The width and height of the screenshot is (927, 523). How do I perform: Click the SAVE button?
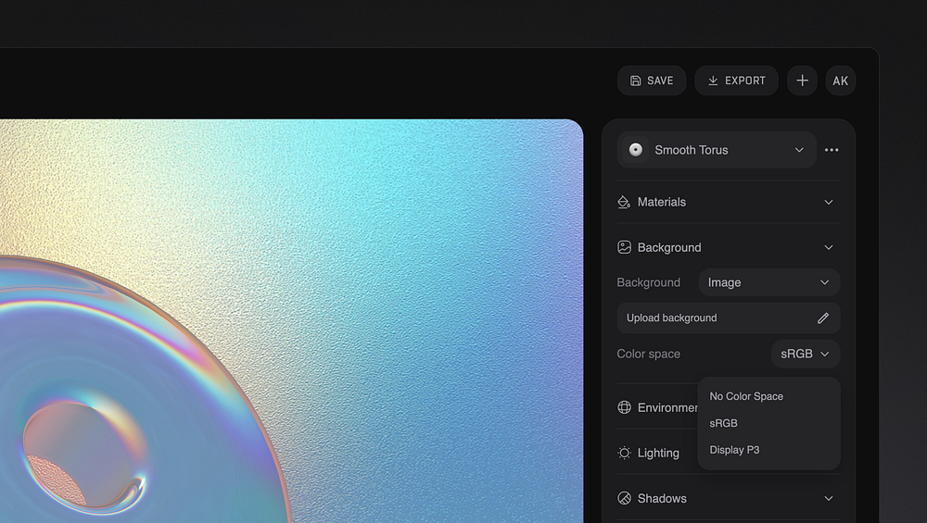tap(652, 81)
